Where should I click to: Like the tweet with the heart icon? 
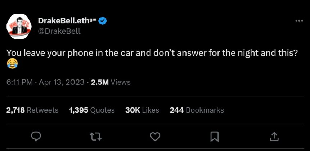(x=155, y=136)
